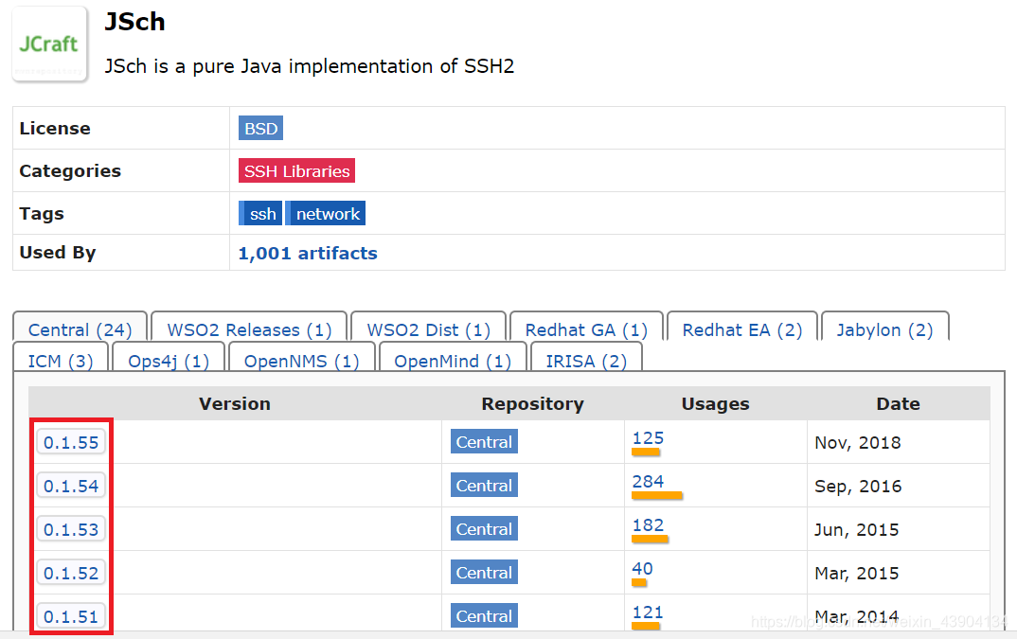Click the Usages column header

coord(715,403)
